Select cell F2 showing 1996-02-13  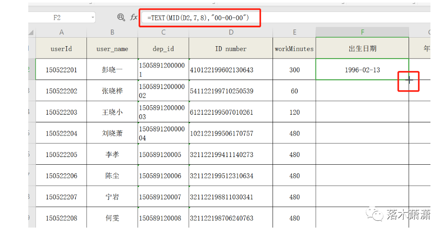click(362, 69)
